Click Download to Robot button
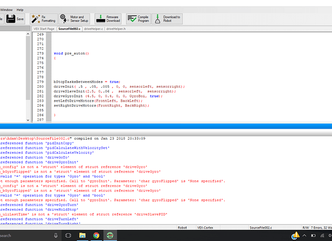The width and height of the screenshot is (332, 241). tap(167, 19)
